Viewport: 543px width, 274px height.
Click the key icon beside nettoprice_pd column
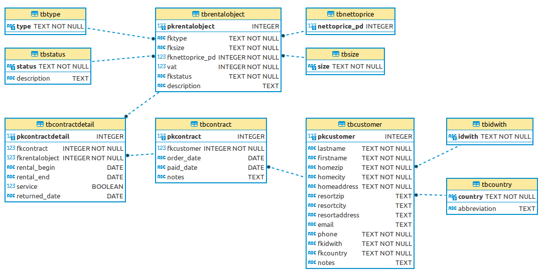click(312, 27)
